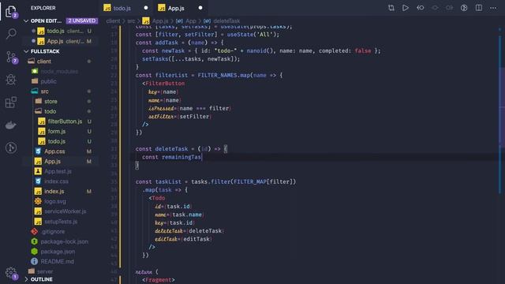Open Source Control view in activity bar
The height and width of the screenshot is (284, 505).
[x=12, y=58]
